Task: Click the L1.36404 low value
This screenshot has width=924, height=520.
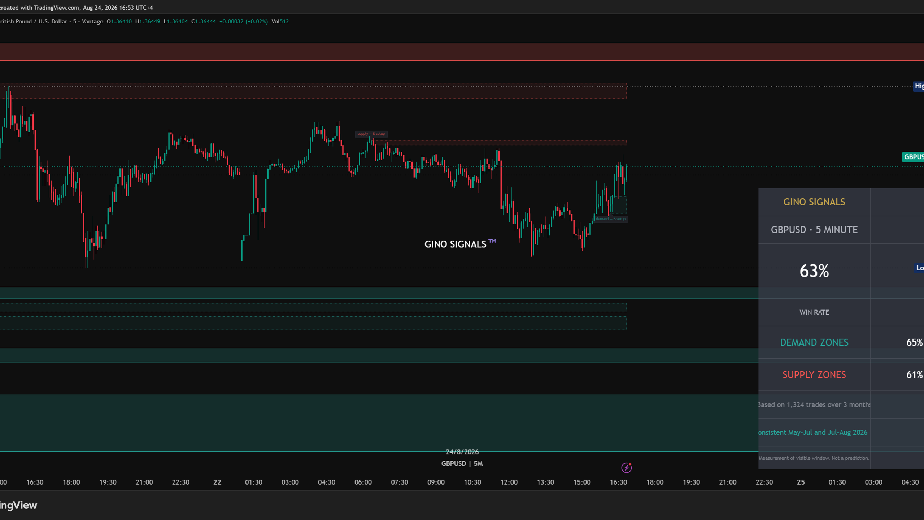Action: (x=176, y=22)
